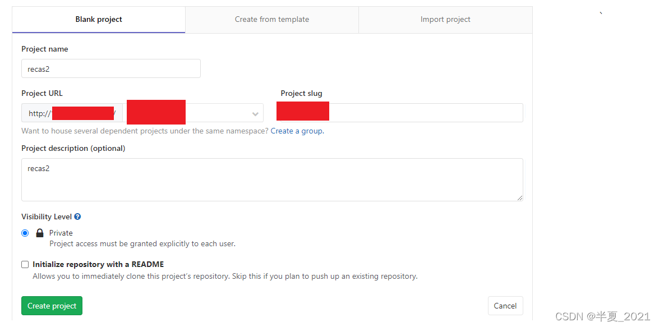Click the Private lock icon
659x327 pixels.
40,233
